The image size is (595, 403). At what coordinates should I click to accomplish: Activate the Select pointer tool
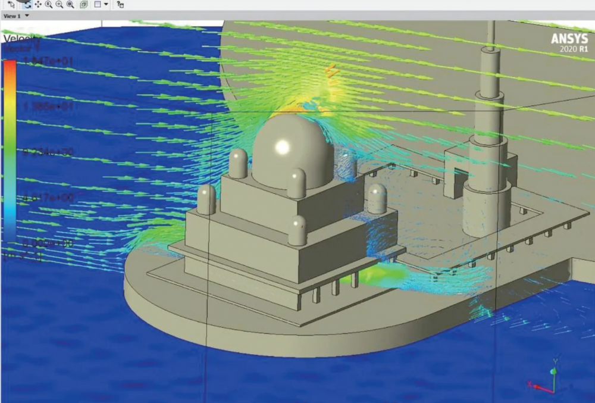point(11,4)
